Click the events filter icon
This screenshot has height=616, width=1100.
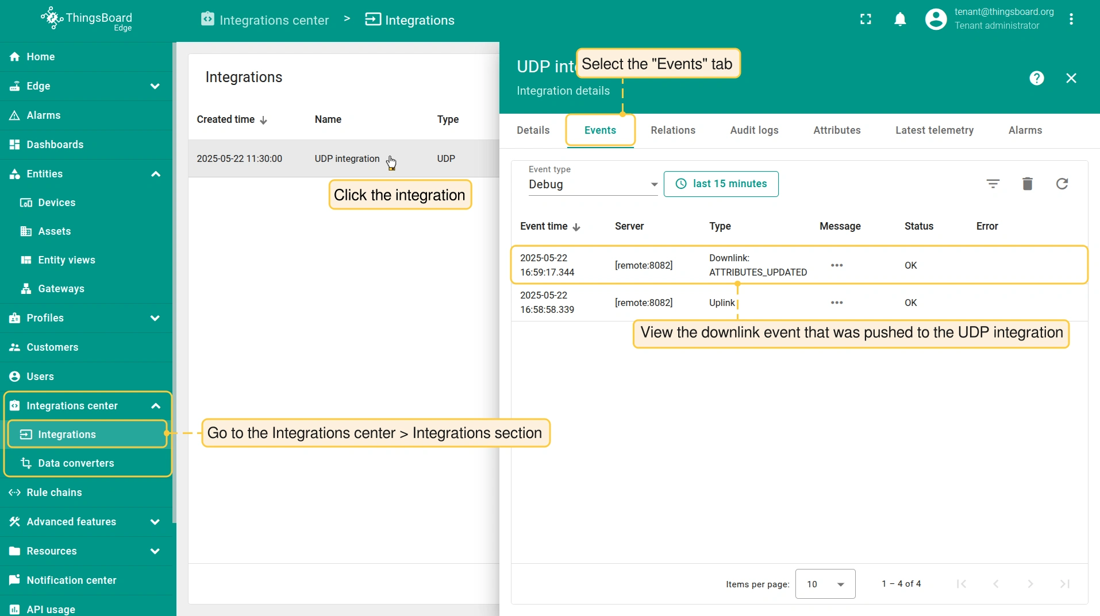(x=993, y=184)
